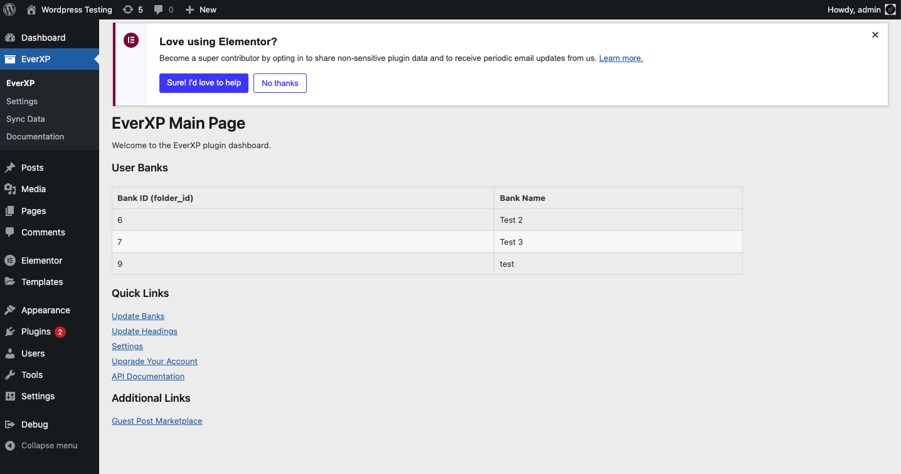Follow the Update Banks link

point(138,316)
